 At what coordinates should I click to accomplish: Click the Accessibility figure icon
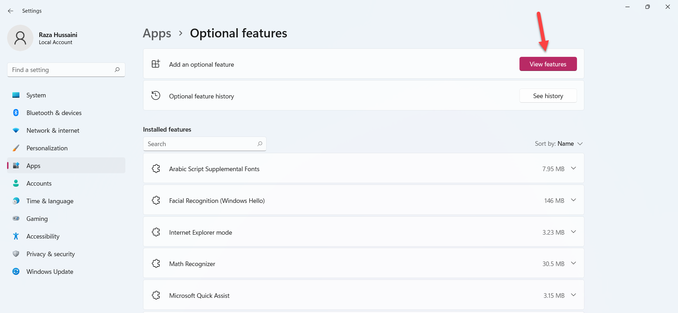pyautogui.click(x=16, y=236)
